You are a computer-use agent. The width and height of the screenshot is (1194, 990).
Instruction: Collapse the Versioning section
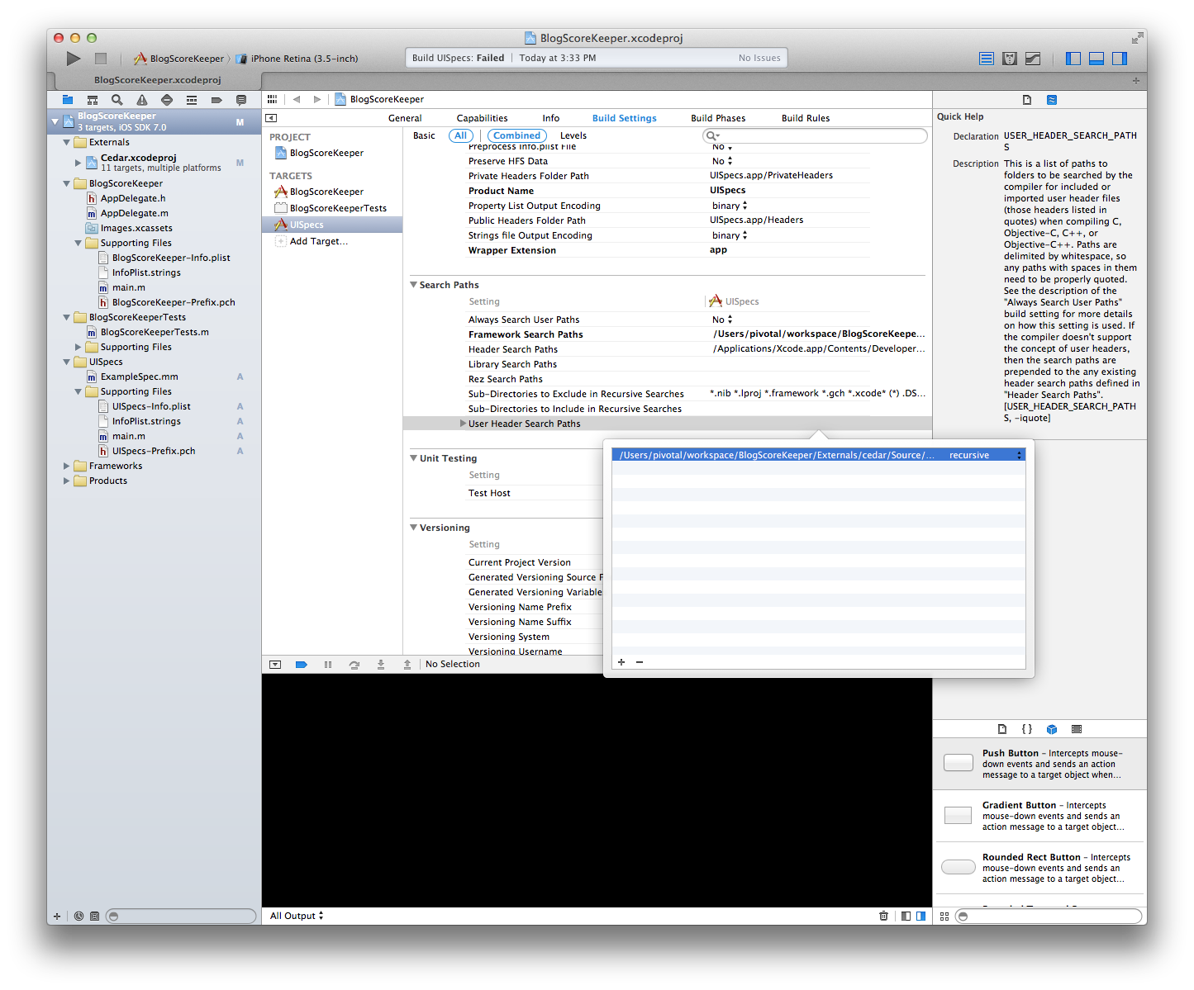[x=414, y=528]
